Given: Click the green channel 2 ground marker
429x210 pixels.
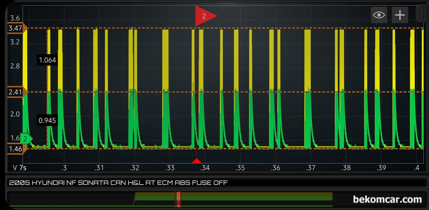Looking at the screenshot, I should coord(27,139).
